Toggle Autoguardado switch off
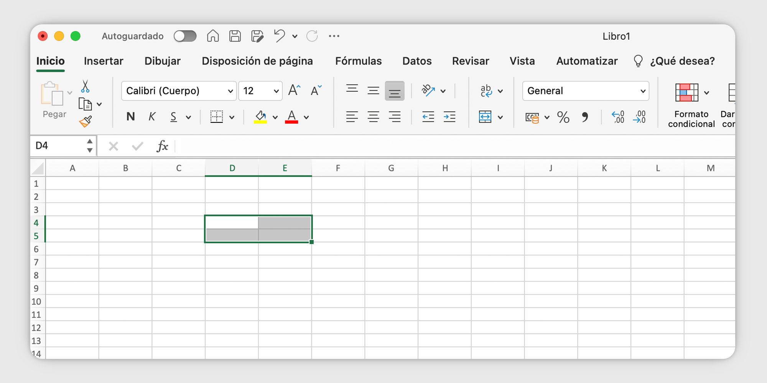Screen dimensions: 767x383 point(185,36)
